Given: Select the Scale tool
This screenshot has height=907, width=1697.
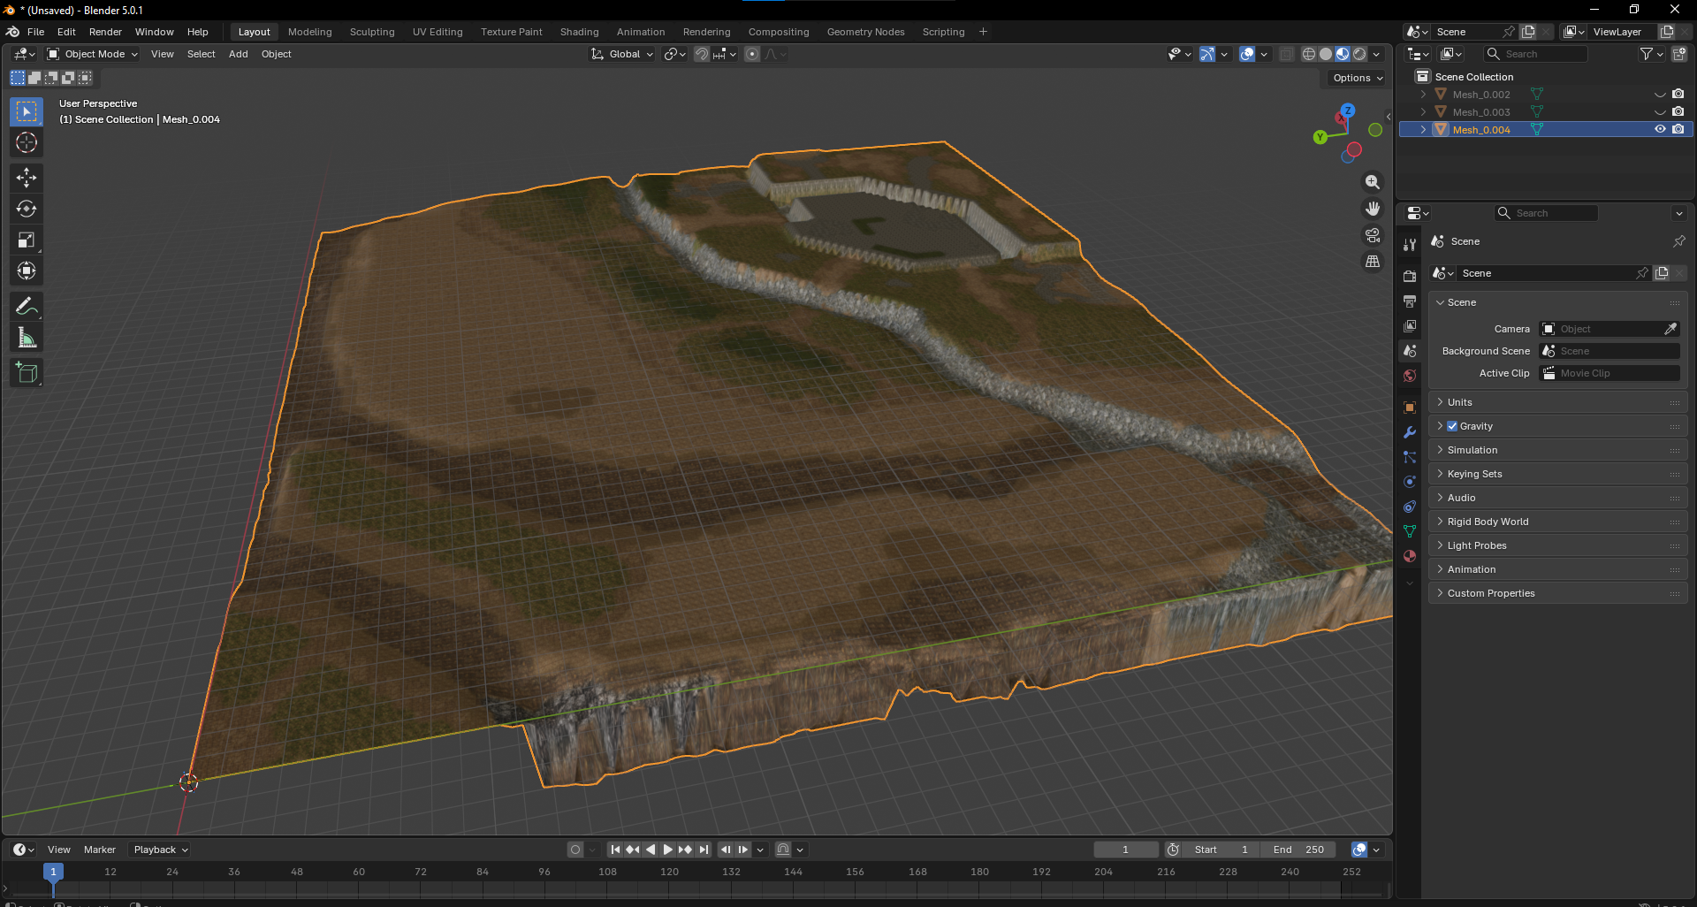Looking at the screenshot, I should 27,240.
